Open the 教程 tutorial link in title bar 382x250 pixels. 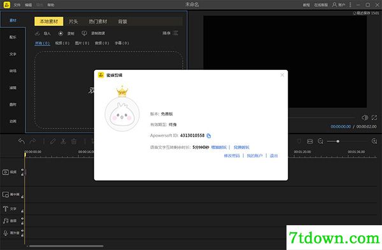coord(306,5)
